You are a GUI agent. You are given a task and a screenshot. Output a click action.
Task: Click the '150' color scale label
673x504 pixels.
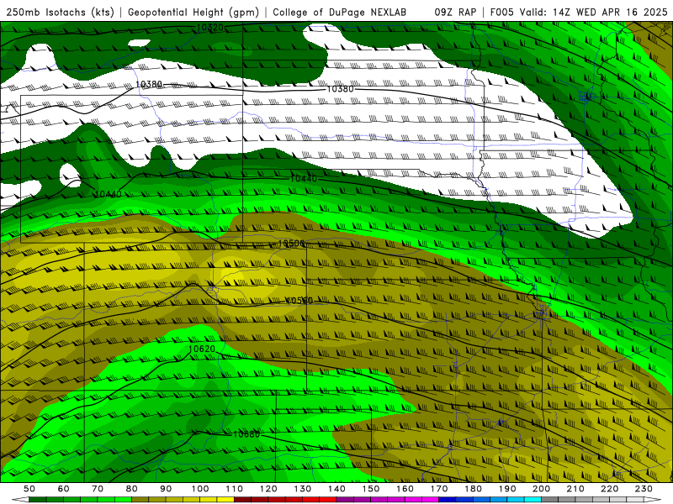[371, 489]
